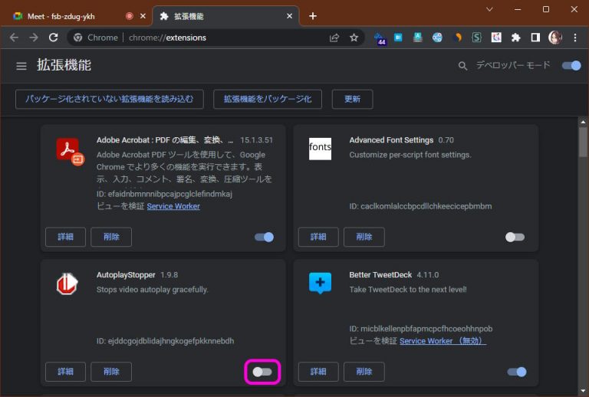
Task: Open the orange crescent extension icon
Action: pos(457,37)
